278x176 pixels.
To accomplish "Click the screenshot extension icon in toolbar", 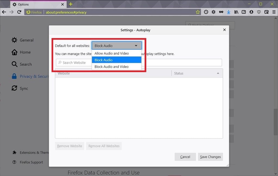I will pos(266,12).
